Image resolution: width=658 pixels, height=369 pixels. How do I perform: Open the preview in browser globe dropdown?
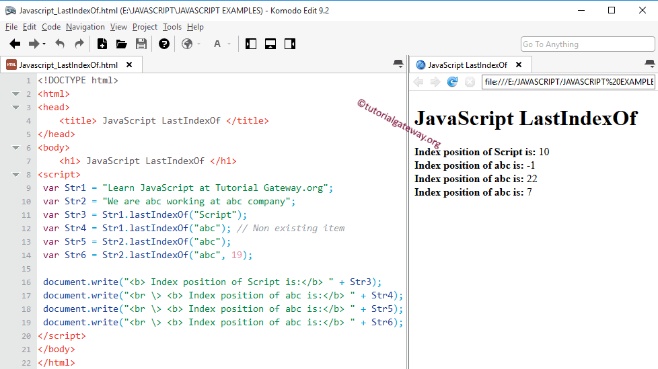click(188, 44)
